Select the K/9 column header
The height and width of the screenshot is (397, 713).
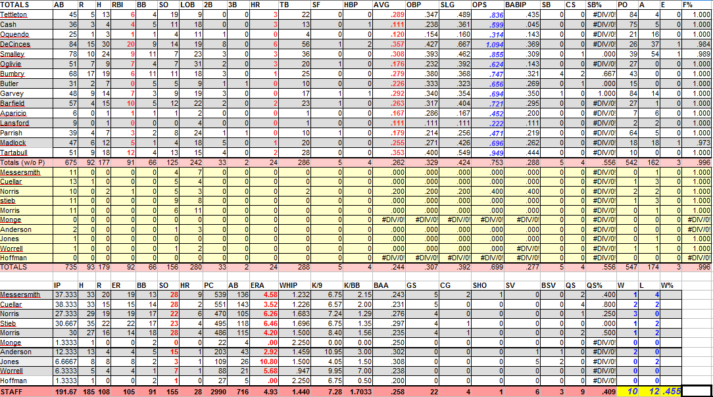(327, 285)
